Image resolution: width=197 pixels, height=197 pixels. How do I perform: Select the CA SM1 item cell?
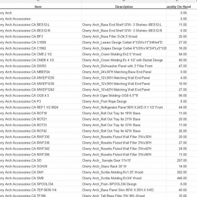41,172
